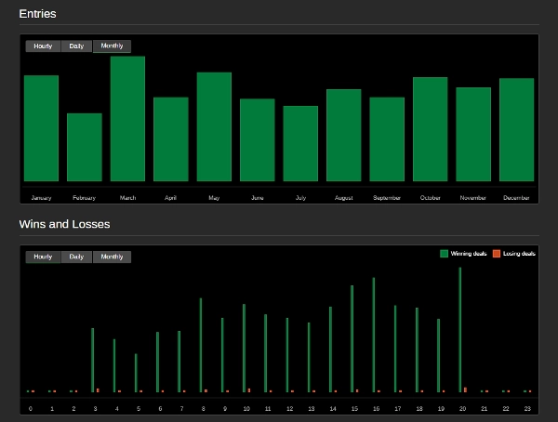Open Monthly view in Wins and Losses
This screenshot has height=422, width=558.
112,257
